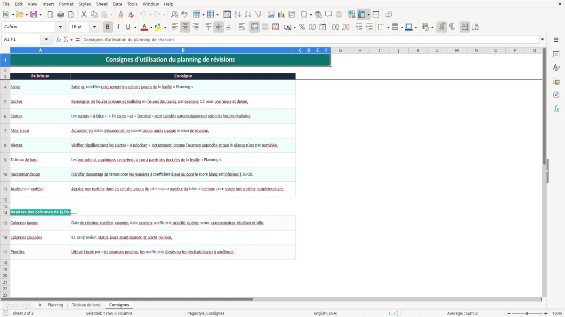Open the Conditional Formatting dropdown arrow

pos(432,27)
